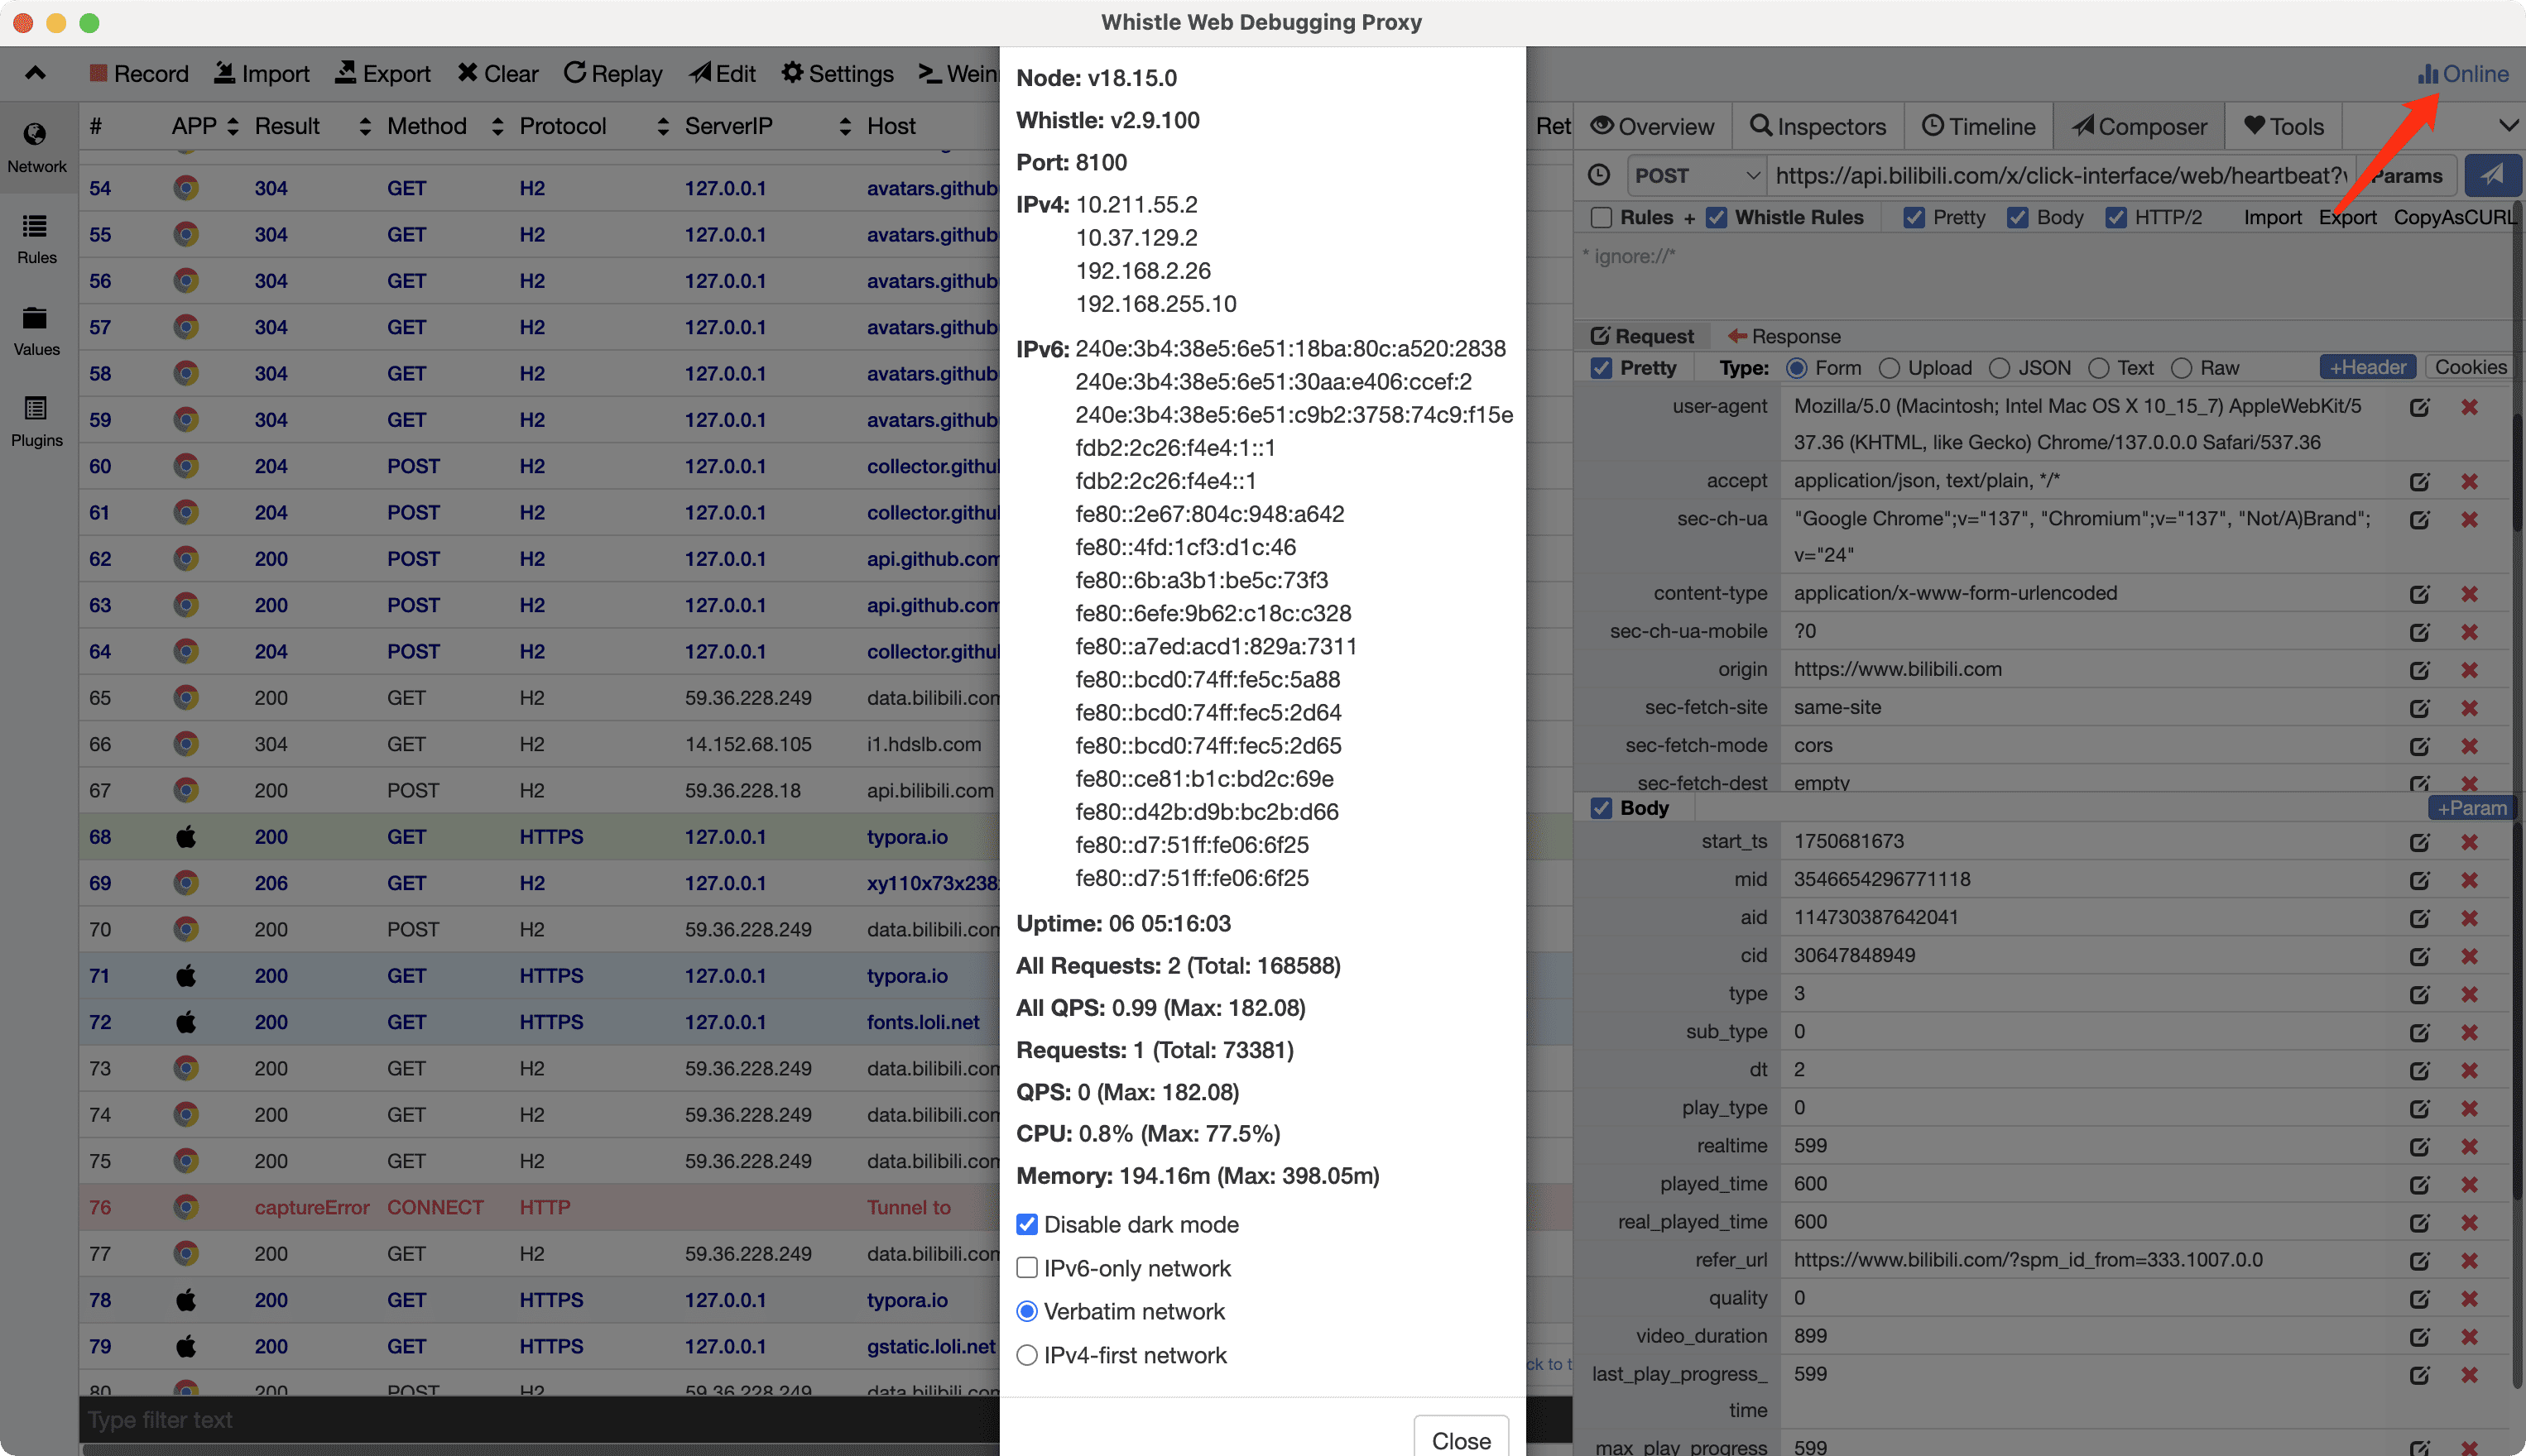
Task: Edit the content-type header entry
Action: point(2419,594)
